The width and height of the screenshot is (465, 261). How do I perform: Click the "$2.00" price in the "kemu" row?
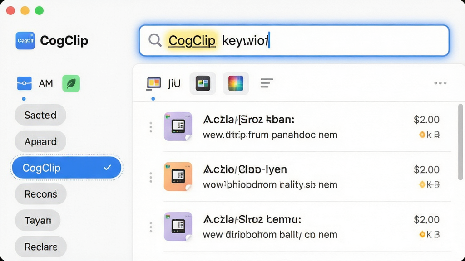(x=426, y=220)
